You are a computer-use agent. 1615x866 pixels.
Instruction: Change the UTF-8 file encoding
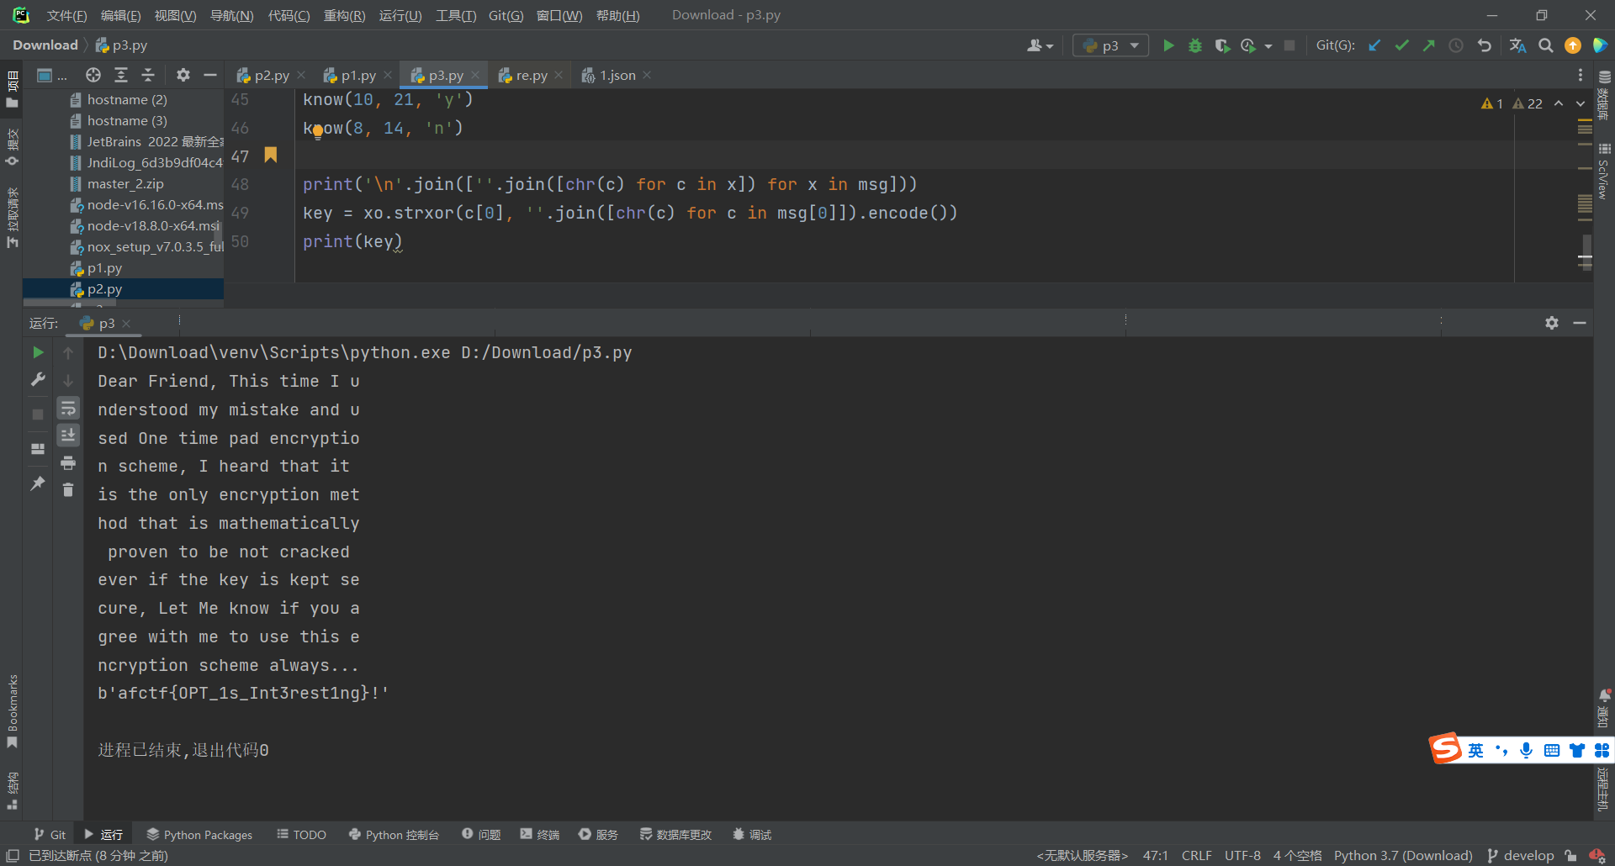click(x=1242, y=855)
